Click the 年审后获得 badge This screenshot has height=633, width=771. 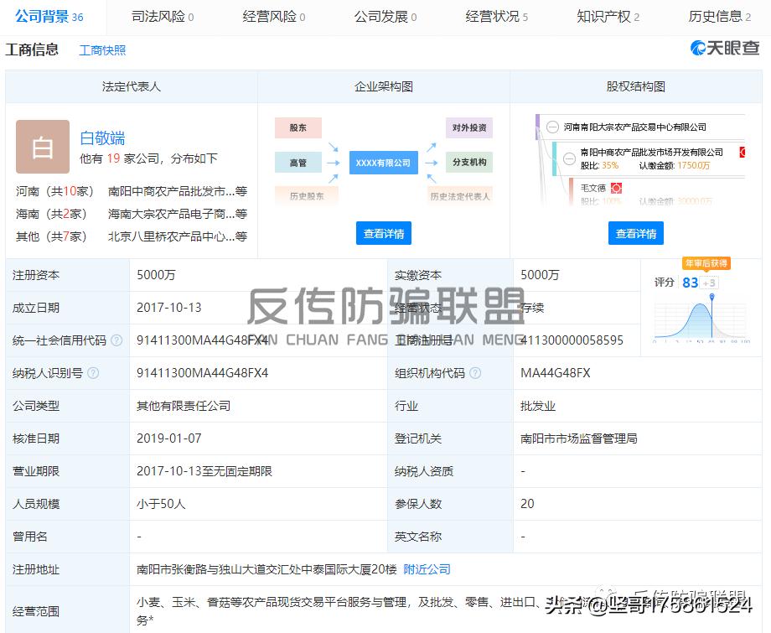[706, 263]
